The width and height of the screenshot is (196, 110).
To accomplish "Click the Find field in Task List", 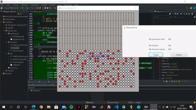I will click(x=162, y=17).
